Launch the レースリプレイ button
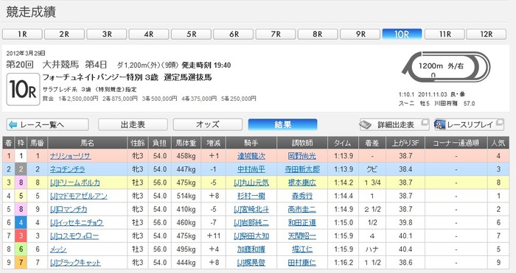The width and height of the screenshot is (516, 273). pos(469,125)
